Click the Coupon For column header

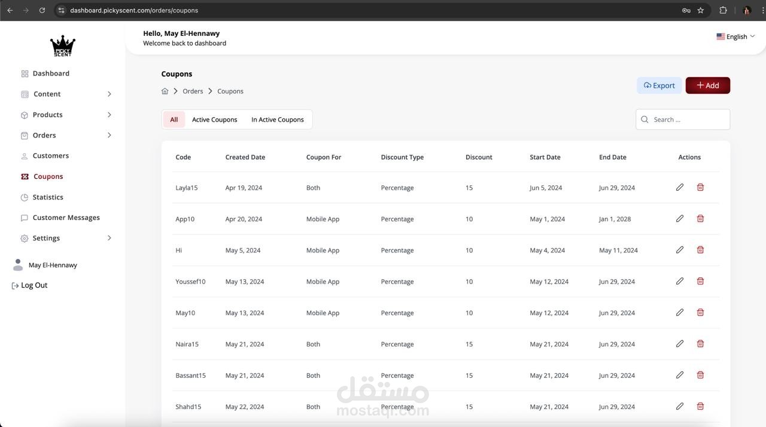click(x=324, y=157)
